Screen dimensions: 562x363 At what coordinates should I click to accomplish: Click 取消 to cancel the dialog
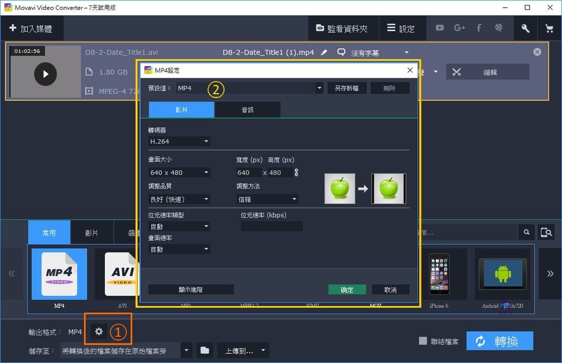point(391,289)
